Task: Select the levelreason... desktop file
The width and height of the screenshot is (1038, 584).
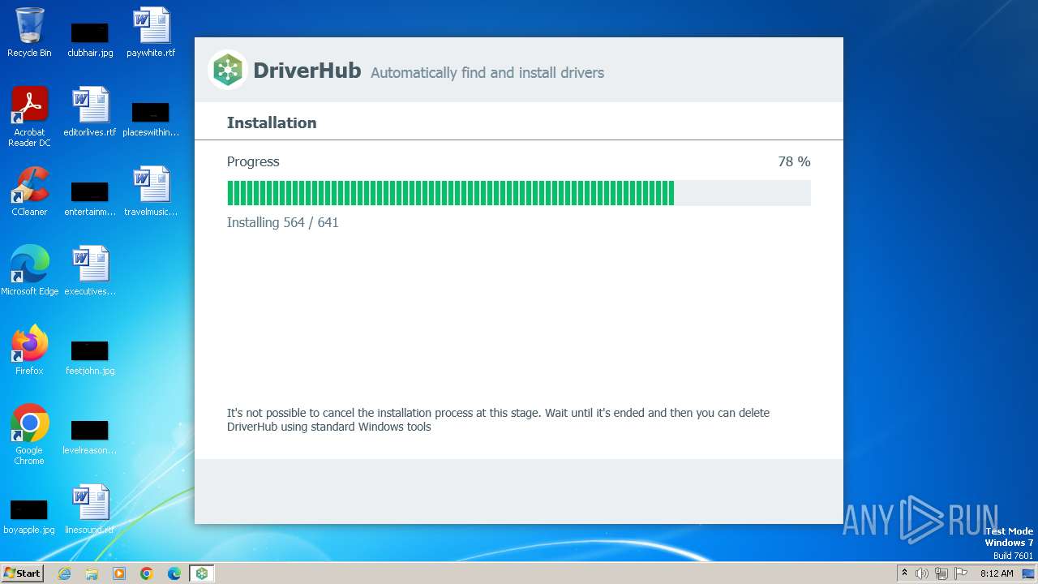Action: coord(90,436)
